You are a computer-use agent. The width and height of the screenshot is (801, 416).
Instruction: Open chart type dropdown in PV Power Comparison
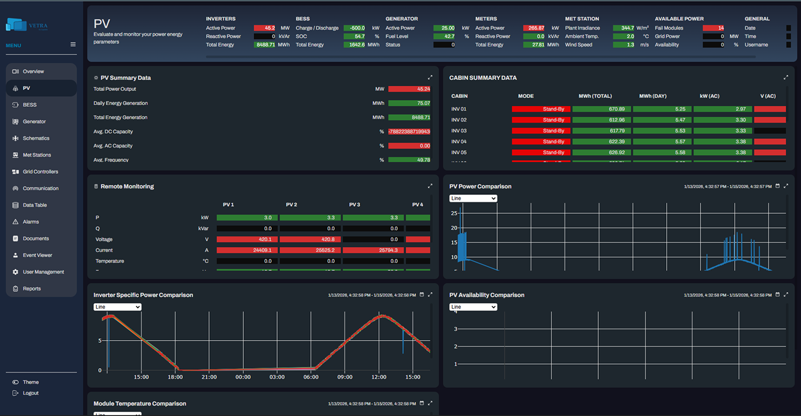click(x=473, y=198)
